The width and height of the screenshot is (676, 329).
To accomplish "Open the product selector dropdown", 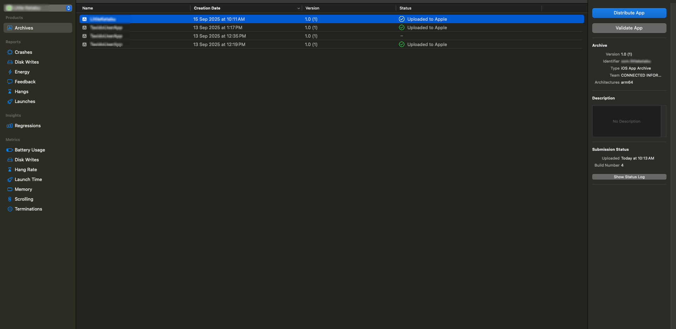I will (x=68, y=8).
